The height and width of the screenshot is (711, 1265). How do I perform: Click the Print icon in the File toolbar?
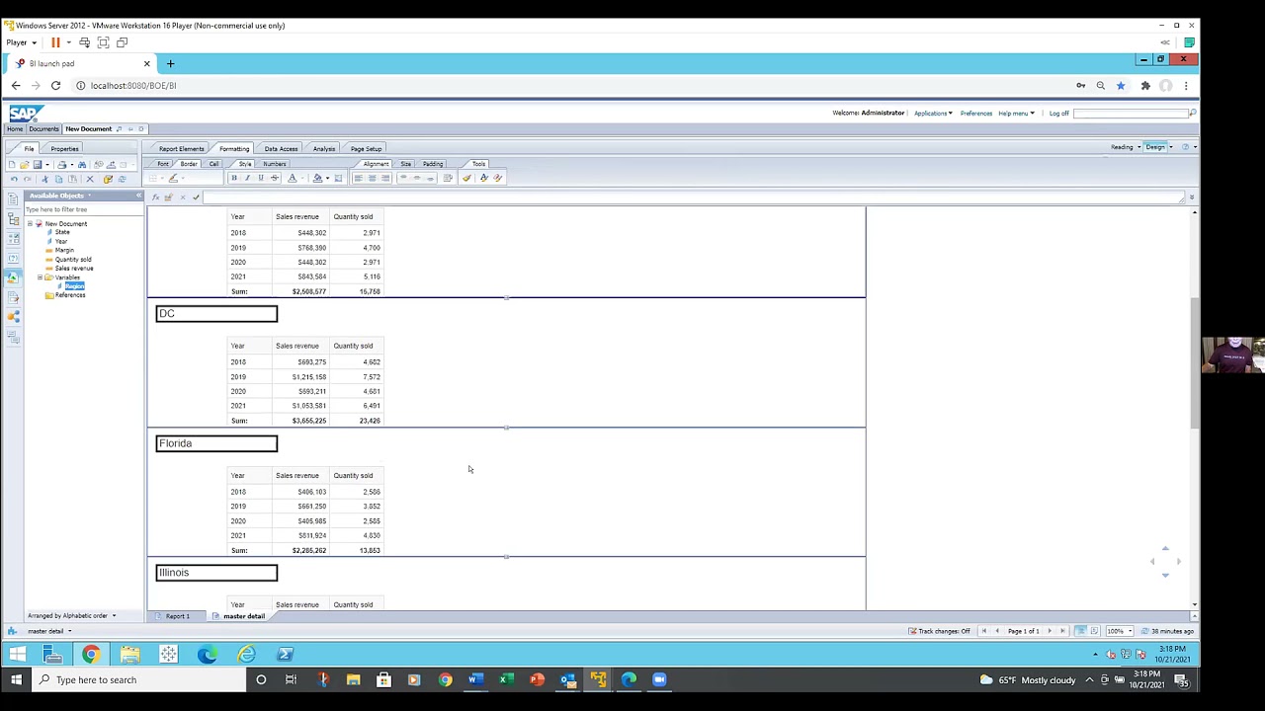pyautogui.click(x=61, y=165)
